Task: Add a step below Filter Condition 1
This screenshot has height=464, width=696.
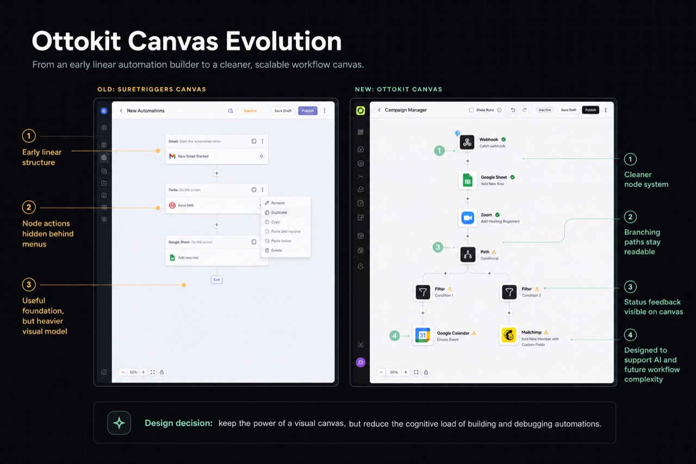Action: point(423,313)
